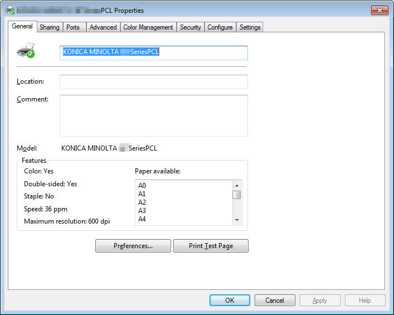Open the Advanced tab
394x315 pixels.
click(103, 27)
